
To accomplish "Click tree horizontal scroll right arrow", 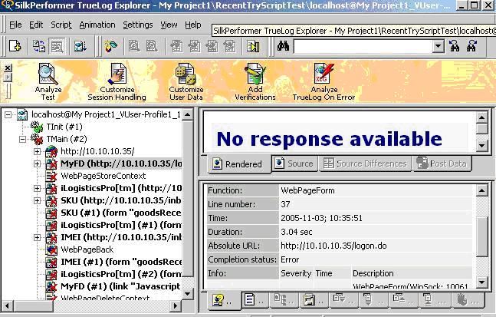I will [x=176, y=306].
